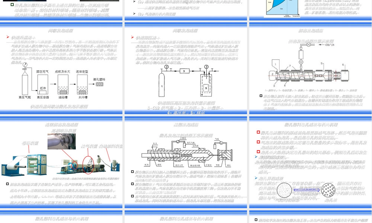Click the 快速升温法 heading text

tap(23, 38)
